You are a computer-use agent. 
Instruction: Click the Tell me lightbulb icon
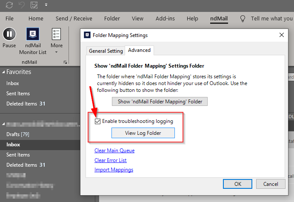(x=243, y=19)
